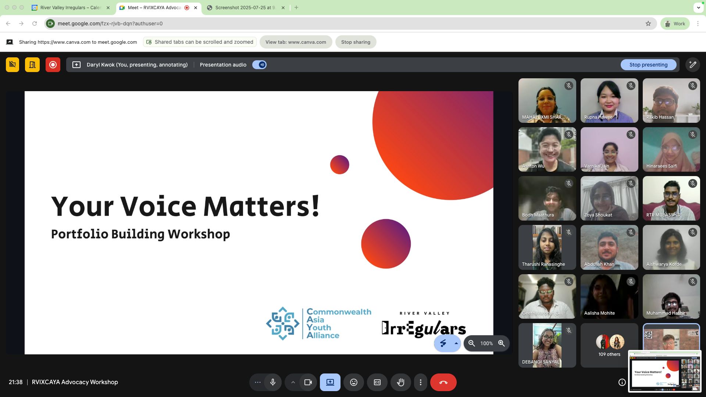Click the red record button icon
706x397 pixels.
[x=53, y=65]
